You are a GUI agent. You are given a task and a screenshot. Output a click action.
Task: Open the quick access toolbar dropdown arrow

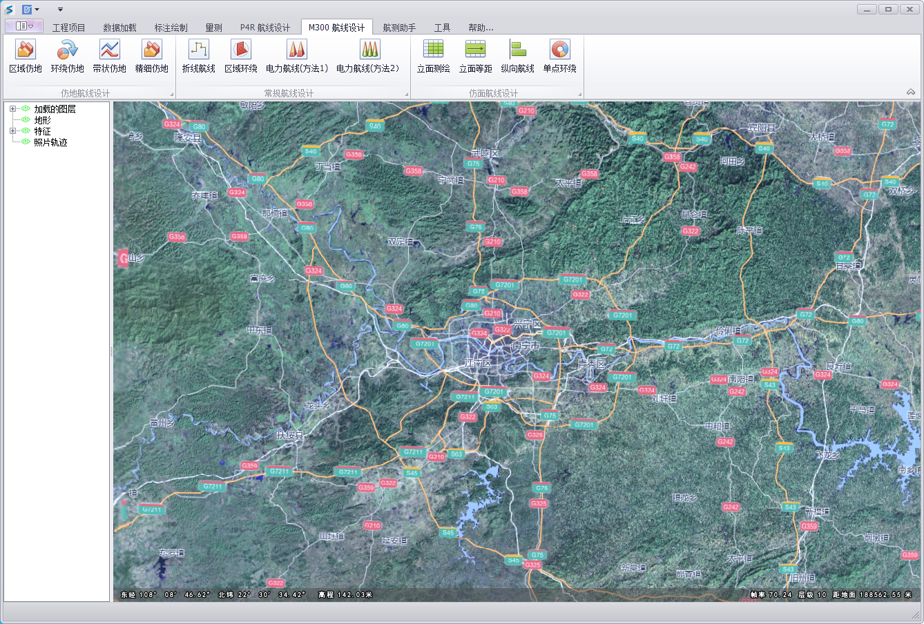pos(60,10)
